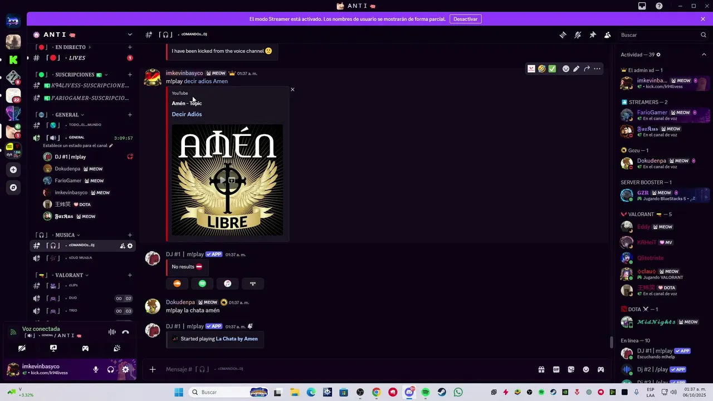Screen dimensions: 713x401
Task: Click the plus attach button in message bar
Action: point(153,369)
